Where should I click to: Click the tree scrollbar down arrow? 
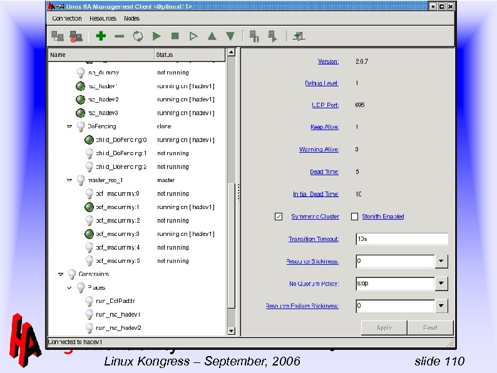(232, 331)
